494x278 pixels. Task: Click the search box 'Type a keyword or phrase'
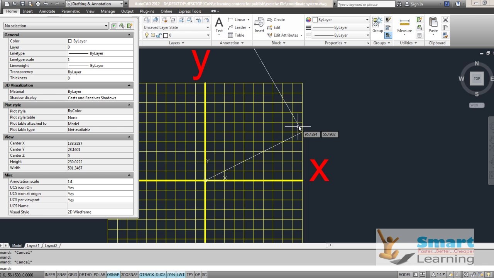pyautogui.click(x=366, y=4)
